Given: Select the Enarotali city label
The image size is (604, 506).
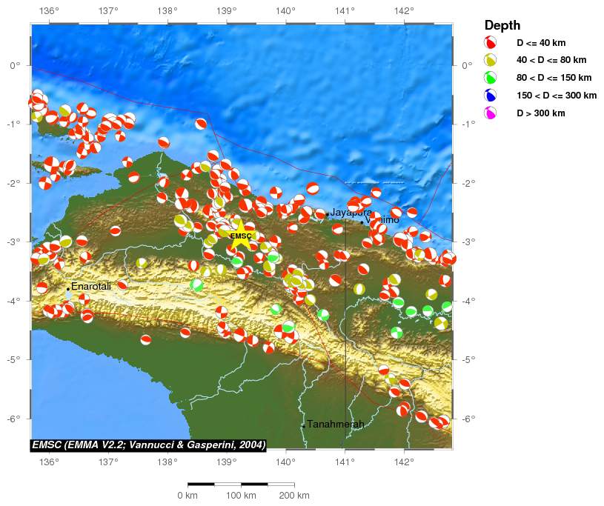Looking at the screenshot, I should click(x=91, y=286).
